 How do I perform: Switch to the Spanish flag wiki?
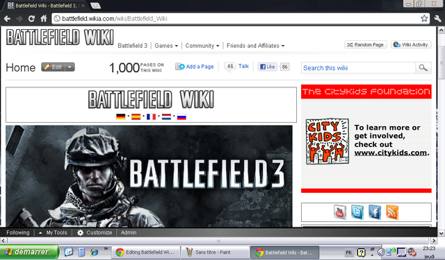coord(136,116)
